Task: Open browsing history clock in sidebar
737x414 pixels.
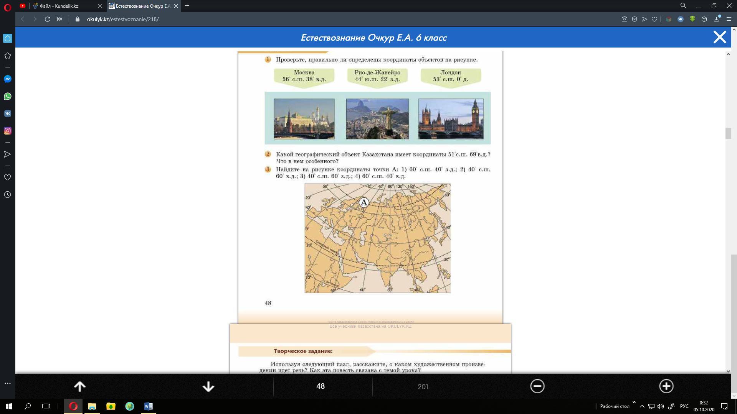Action: [x=8, y=195]
